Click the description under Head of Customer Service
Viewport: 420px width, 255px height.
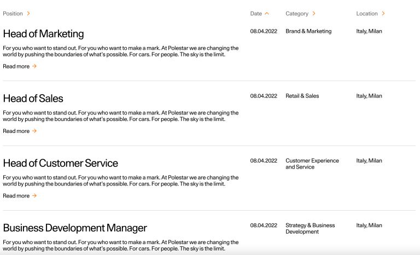point(121,181)
